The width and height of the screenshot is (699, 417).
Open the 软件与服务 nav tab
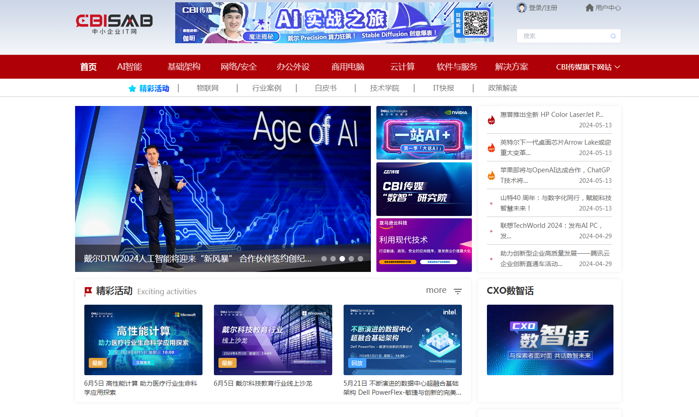pos(457,67)
